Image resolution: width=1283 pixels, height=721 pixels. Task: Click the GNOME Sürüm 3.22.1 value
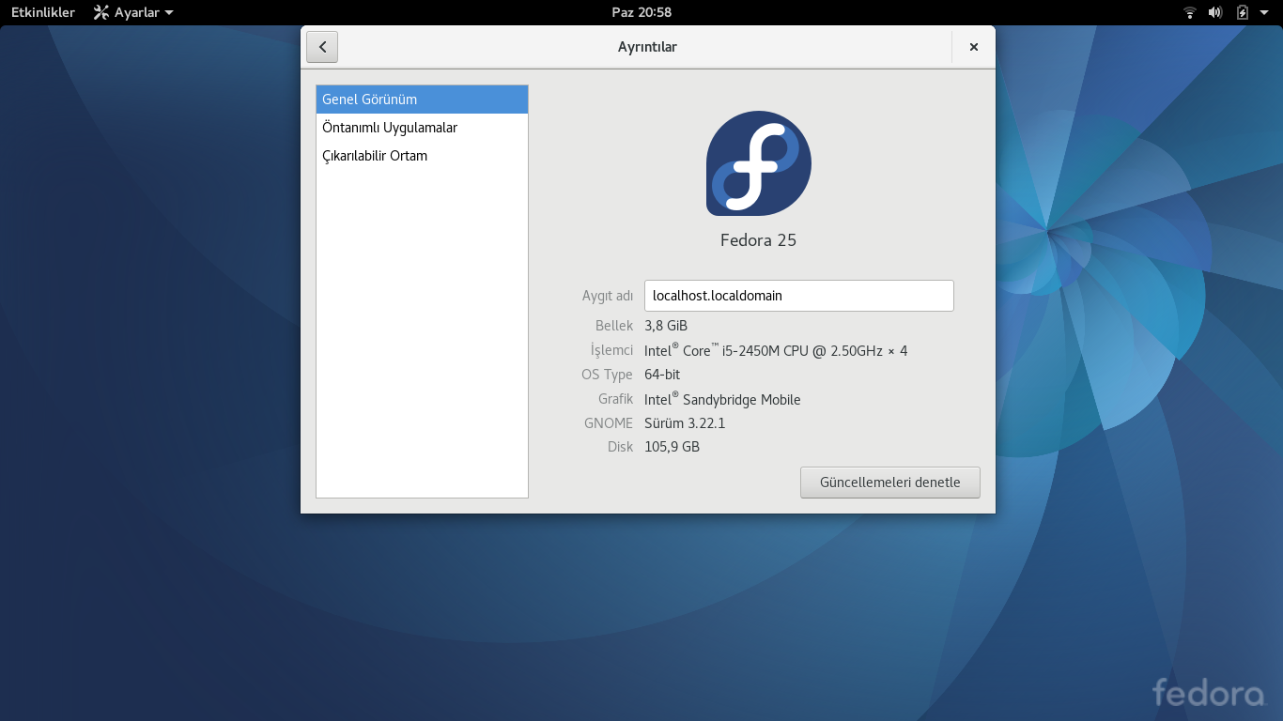click(x=685, y=423)
